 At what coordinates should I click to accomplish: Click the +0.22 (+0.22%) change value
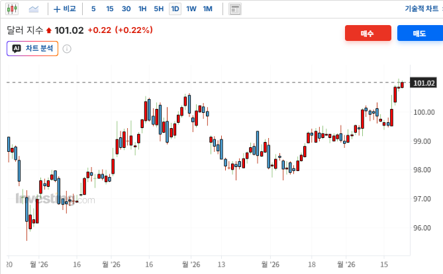click(121, 30)
